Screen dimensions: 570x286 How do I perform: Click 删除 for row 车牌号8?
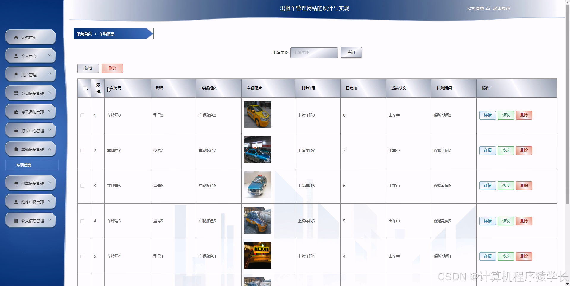coord(524,115)
